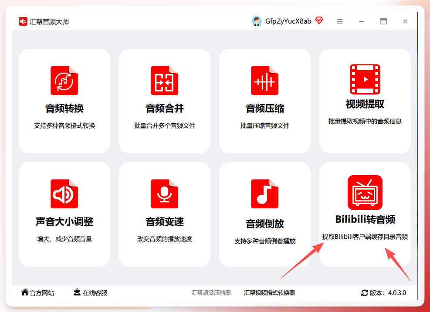Screen dimensions: 430x312
Task: Select the 视频提取 title
Action: click(x=365, y=104)
